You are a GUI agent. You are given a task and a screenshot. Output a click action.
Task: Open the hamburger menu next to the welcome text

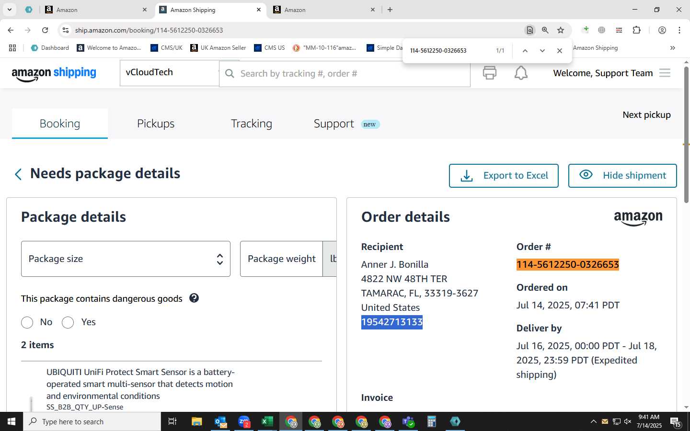click(x=665, y=73)
